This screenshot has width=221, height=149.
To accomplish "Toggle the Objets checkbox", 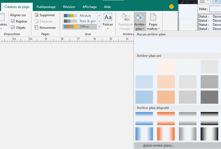I will (x=13, y=27).
